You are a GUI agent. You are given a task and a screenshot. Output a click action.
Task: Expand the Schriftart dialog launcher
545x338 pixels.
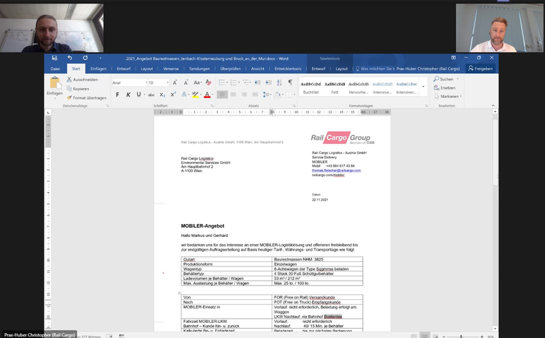point(212,106)
